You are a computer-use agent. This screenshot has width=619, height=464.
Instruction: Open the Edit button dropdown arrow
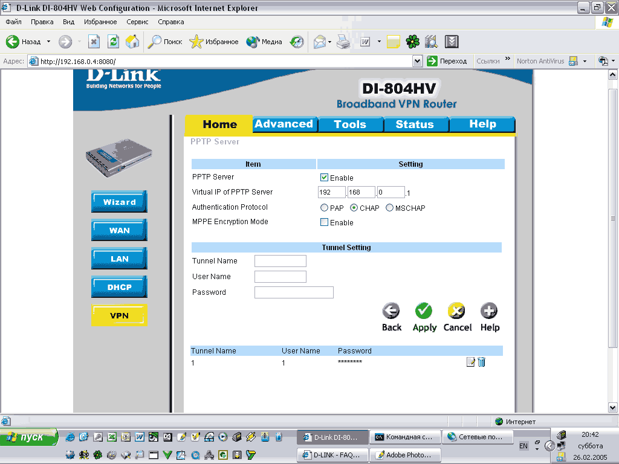[379, 42]
